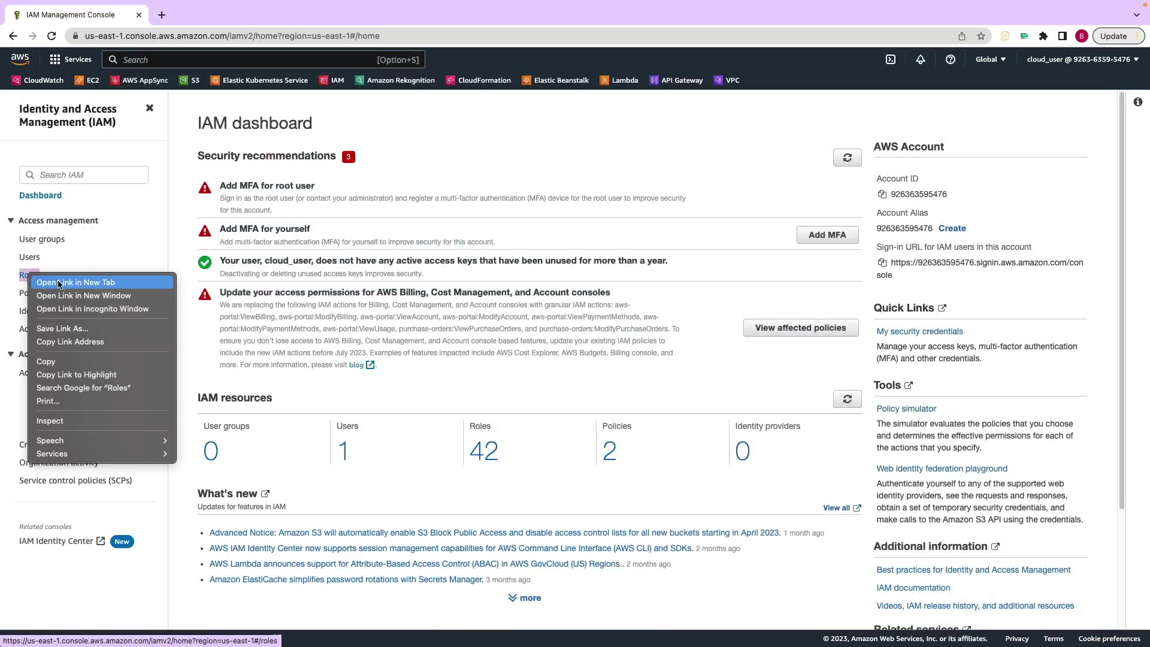Viewport: 1150px width, 647px height.
Task: Open AWS CloudShell terminal icon
Action: pyautogui.click(x=891, y=59)
